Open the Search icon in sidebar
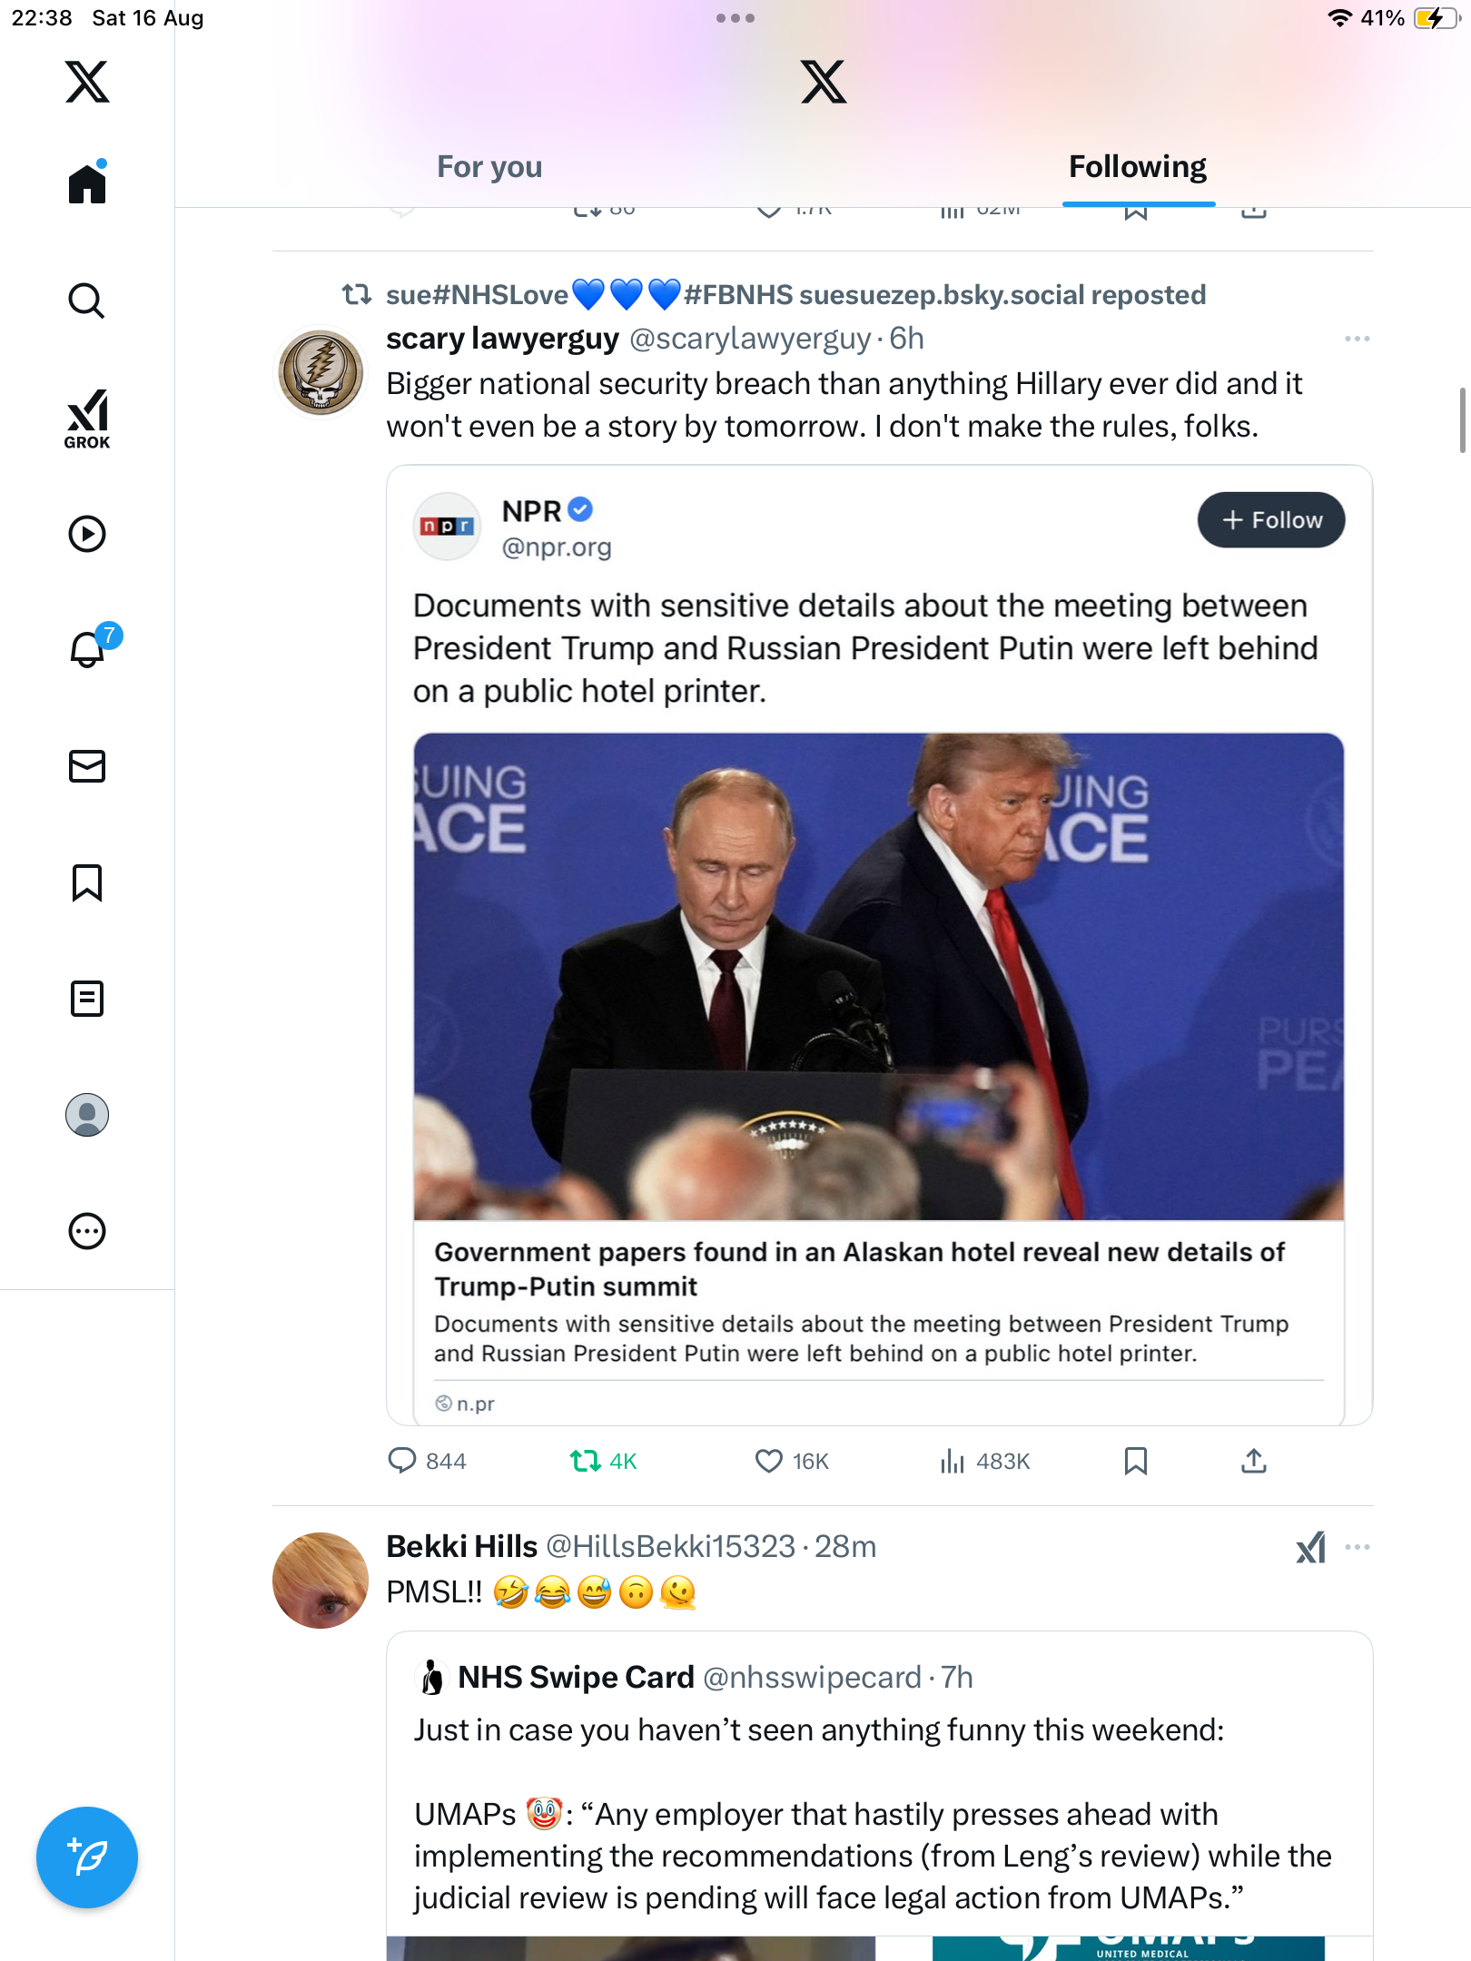This screenshot has height=1961, width=1471. click(87, 301)
